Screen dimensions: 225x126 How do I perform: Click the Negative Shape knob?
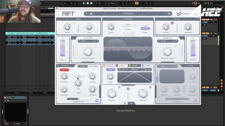pyautogui.click(x=167, y=52)
